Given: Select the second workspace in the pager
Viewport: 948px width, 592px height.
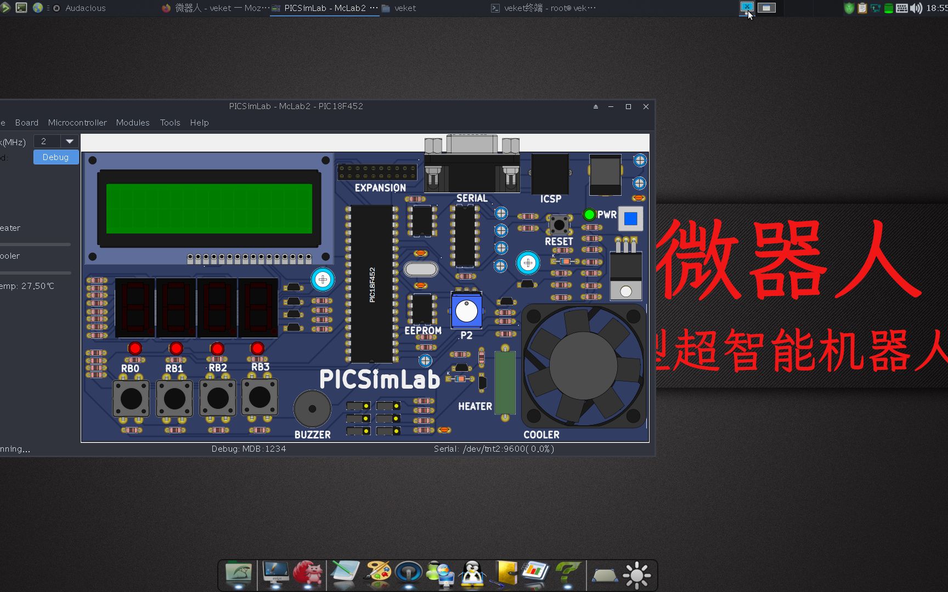Looking at the screenshot, I should coord(766,8).
